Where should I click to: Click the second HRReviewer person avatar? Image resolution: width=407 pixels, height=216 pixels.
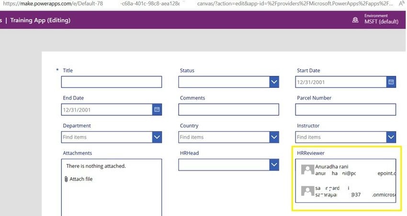click(x=307, y=191)
